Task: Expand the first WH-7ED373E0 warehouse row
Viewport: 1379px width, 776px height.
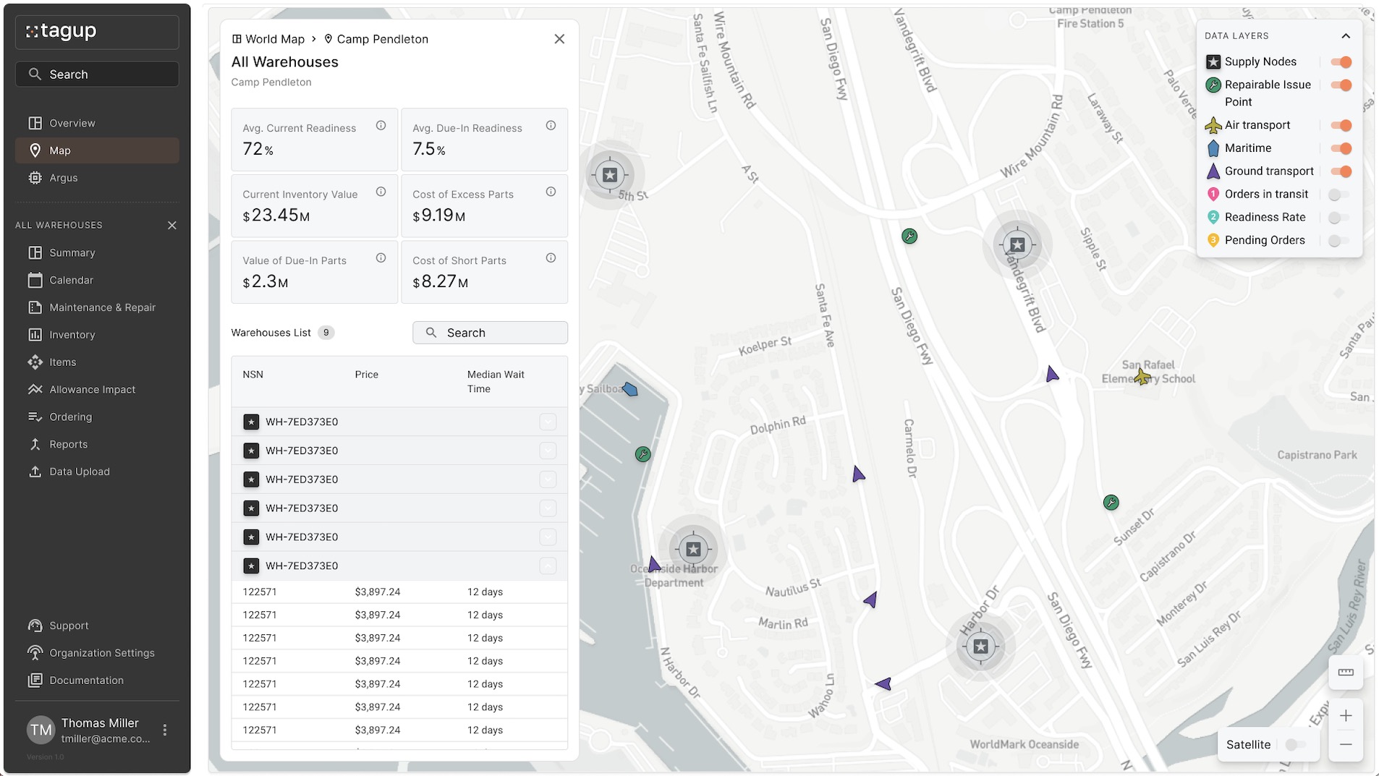Action: 548,422
